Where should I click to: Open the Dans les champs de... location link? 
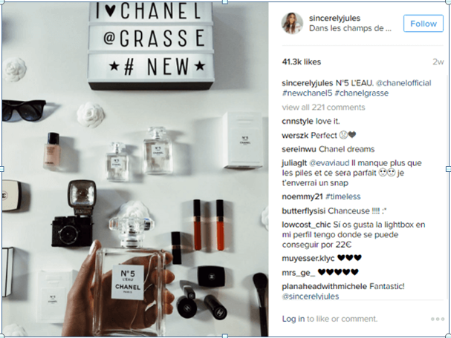click(x=350, y=28)
